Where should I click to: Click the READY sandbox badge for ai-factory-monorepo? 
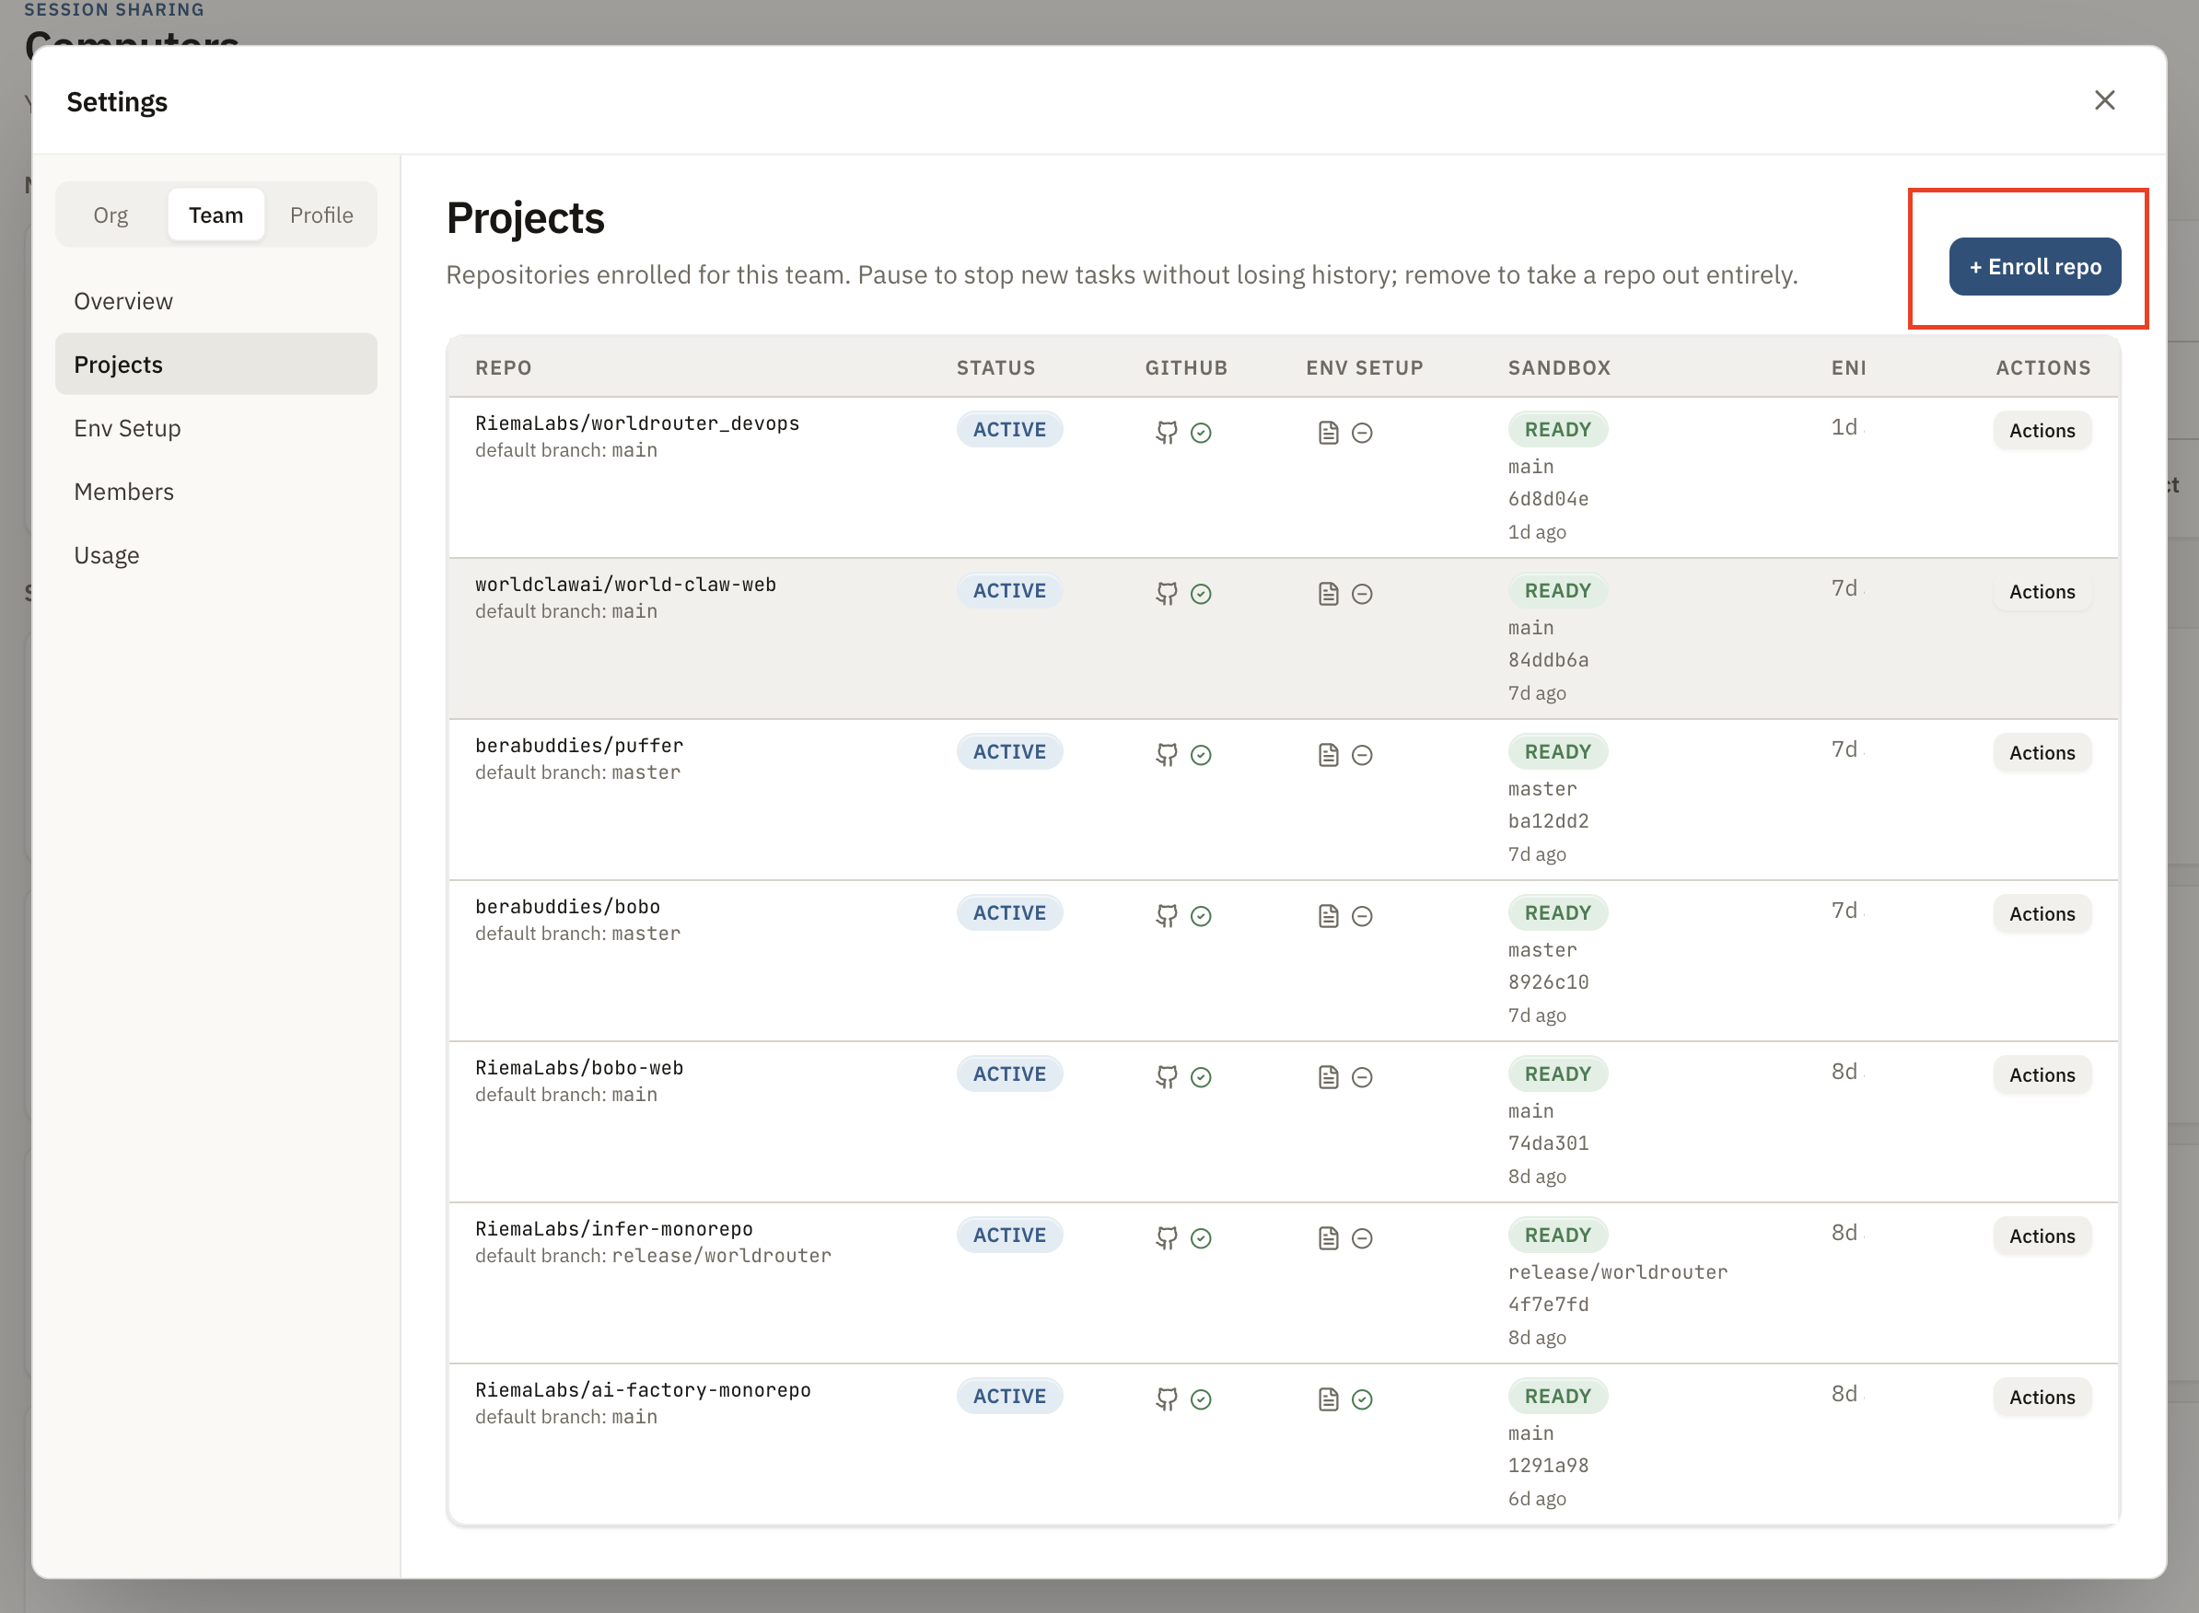click(x=1557, y=1397)
